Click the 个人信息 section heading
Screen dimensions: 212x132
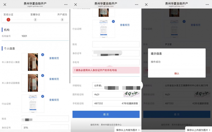[9, 48]
